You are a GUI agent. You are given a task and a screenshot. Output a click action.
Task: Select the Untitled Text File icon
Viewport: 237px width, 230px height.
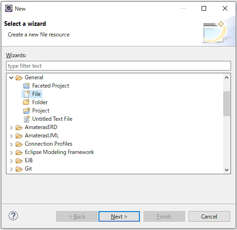27,119
